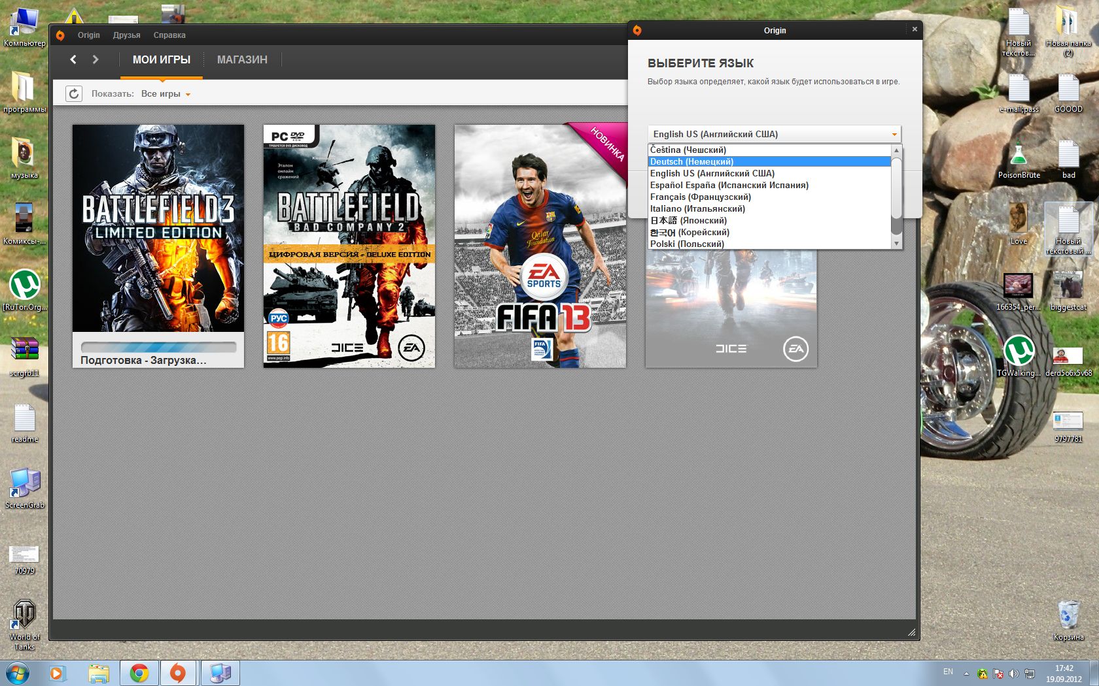Open Google Chrome from the taskbar
This screenshot has width=1099, height=686.
(139, 673)
